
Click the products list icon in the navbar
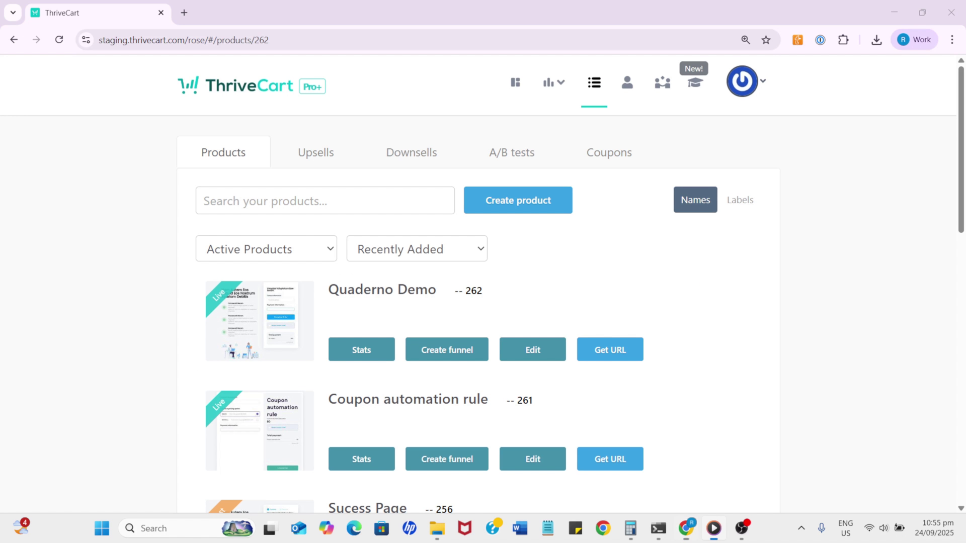click(x=594, y=82)
